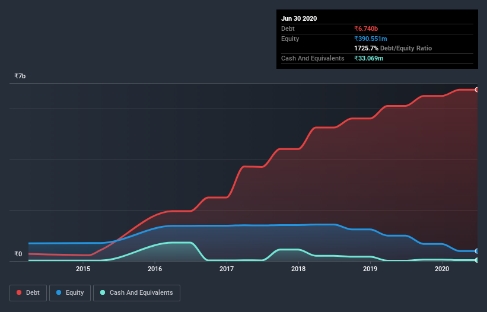Click the 2020 x-axis label
This screenshot has height=312, width=487.
coord(442,269)
